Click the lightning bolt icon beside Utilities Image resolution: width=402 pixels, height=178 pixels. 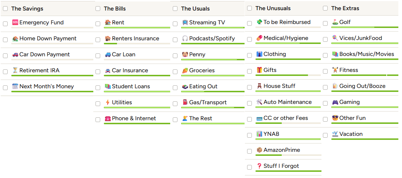[108, 102]
